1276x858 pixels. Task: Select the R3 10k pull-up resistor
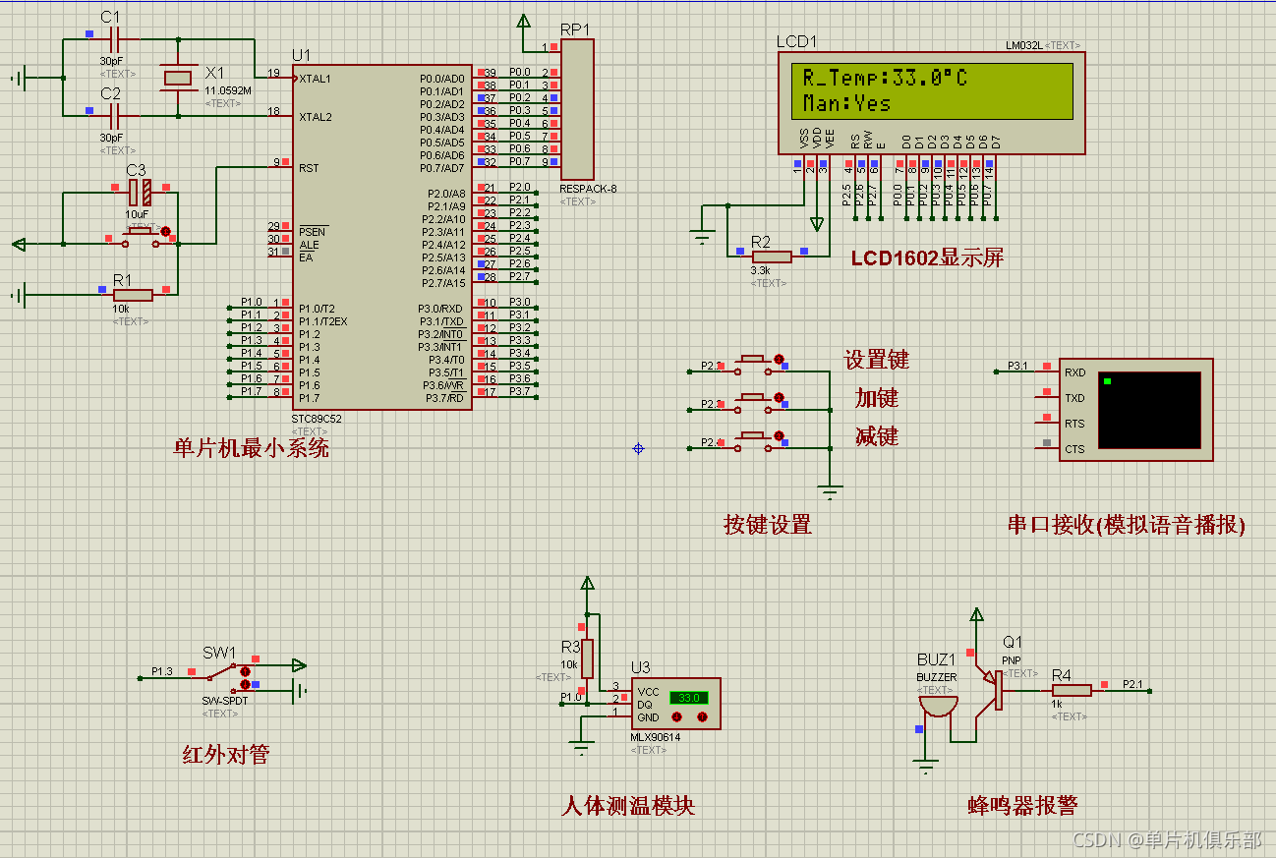(x=587, y=658)
